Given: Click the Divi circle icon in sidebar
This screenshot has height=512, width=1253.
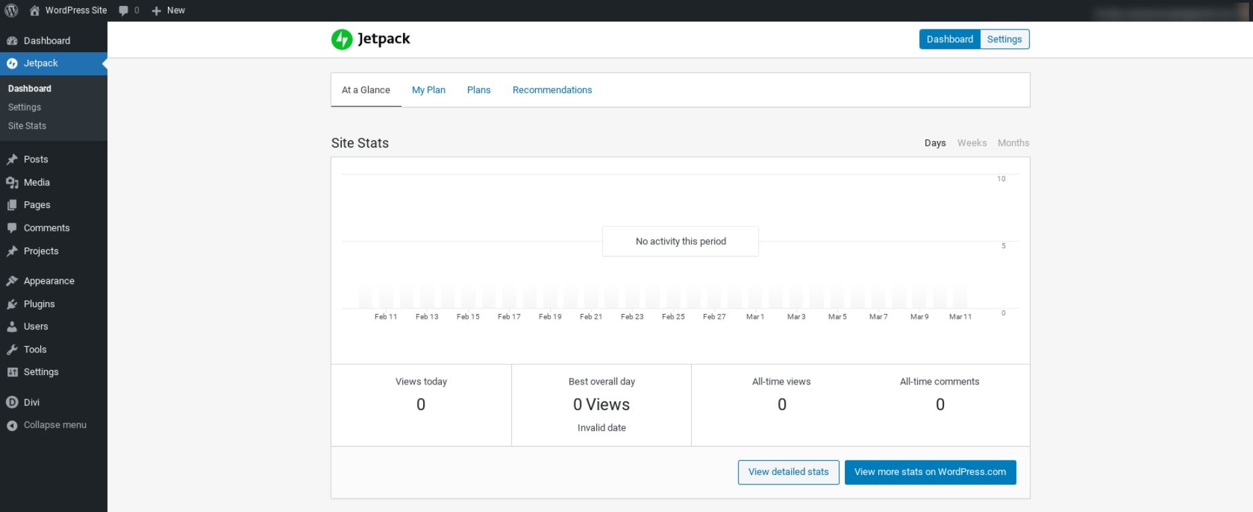Looking at the screenshot, I should point(12,403).
